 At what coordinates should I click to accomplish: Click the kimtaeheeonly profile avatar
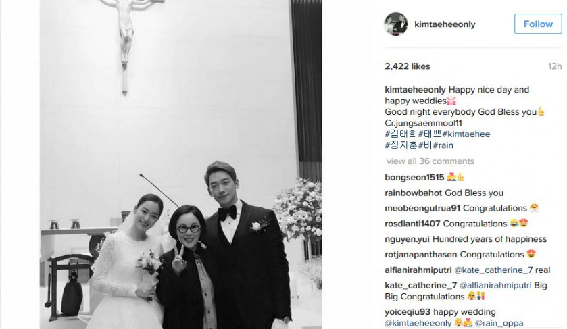[395, 24]
